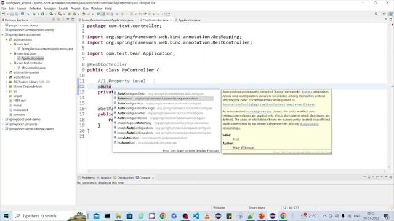Collapse the src/main/java folder
The image size is (394, 221).
pos(7,39)
